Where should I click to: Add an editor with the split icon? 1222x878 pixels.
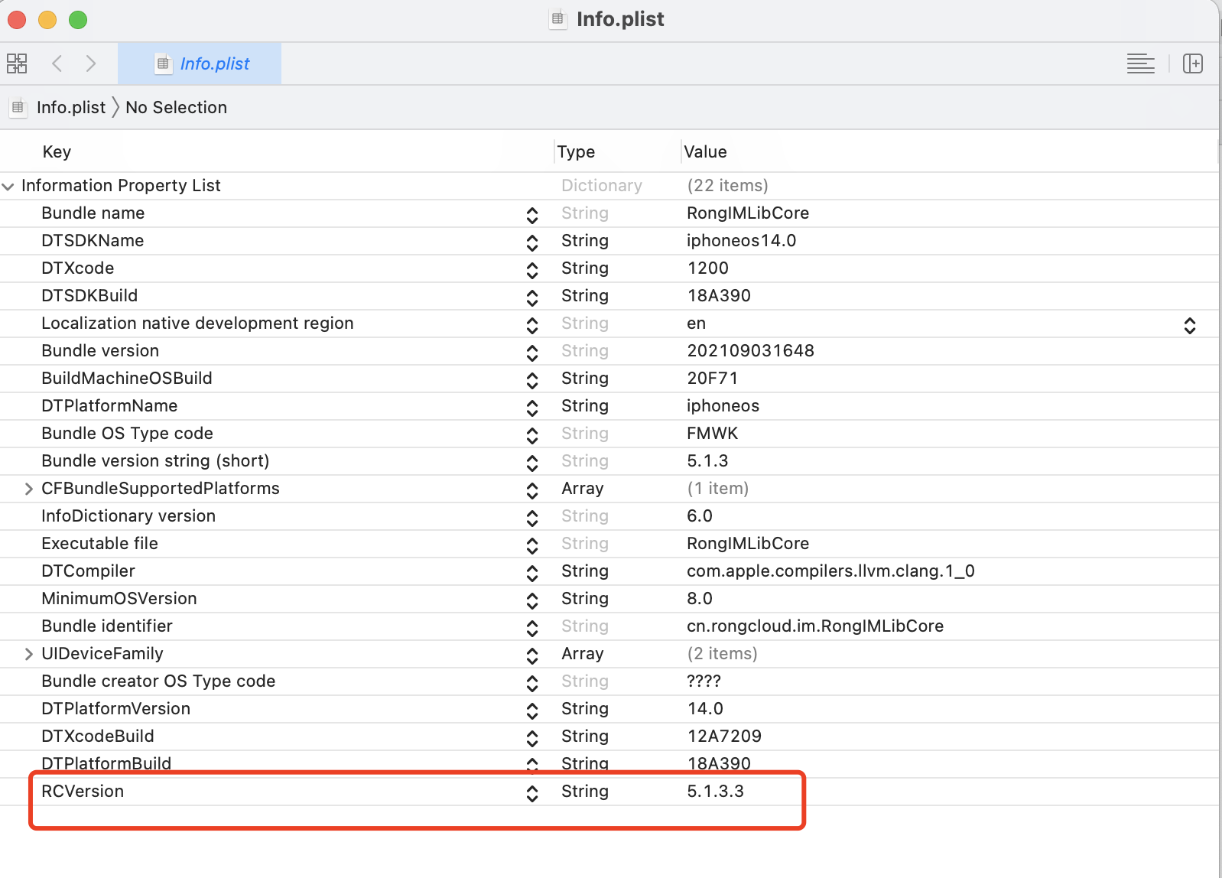coord(1193,63)
